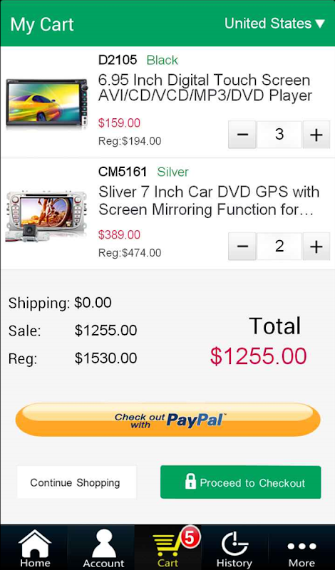Open the 6.95 Inch DVD player thumbnail
The height and width of the screenshot is (570, 335).
(x=47, y=103)
